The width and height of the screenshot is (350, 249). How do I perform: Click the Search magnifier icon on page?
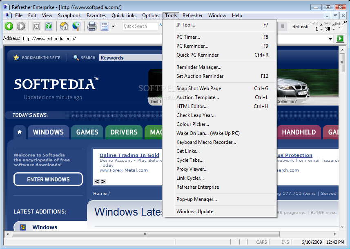[x=76, y=58]
